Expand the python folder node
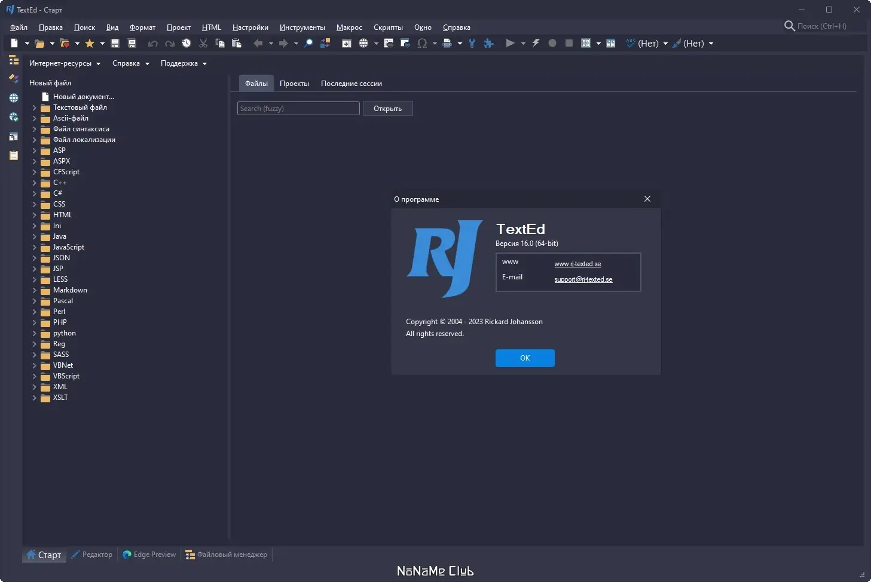Image resolution: width=871 pixels, height=582 pixels. point(35,333)
